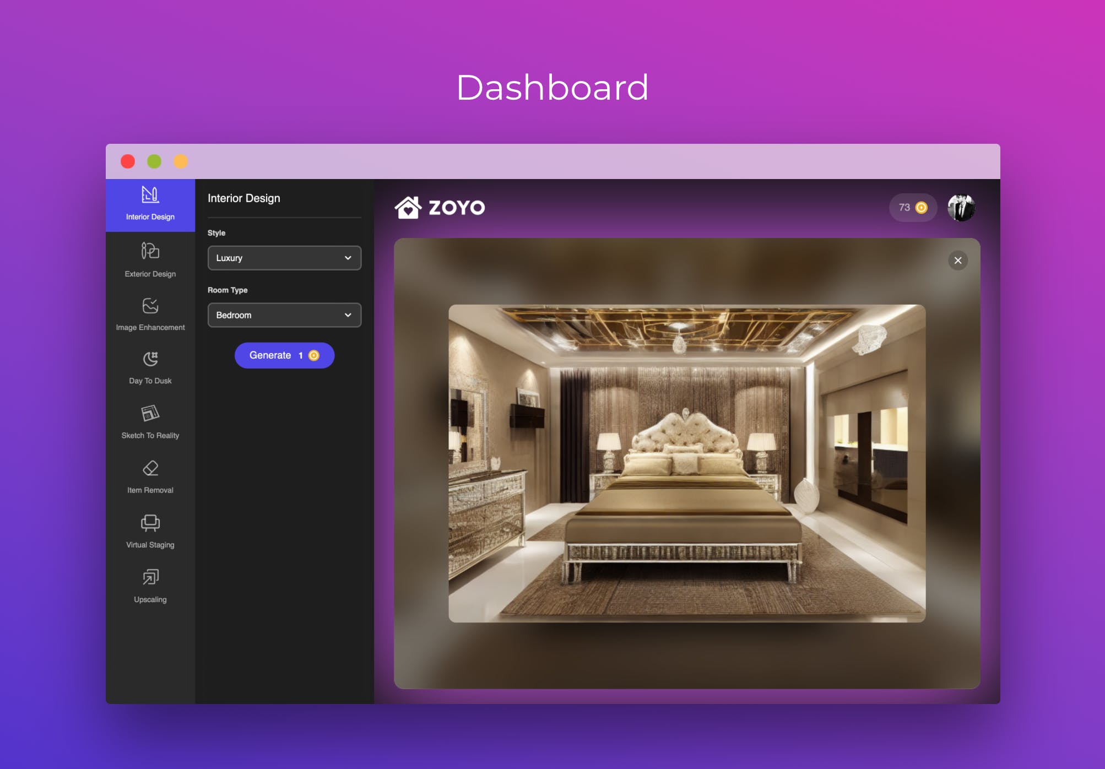Click the Exterior Design label
The width and height of the screenshot is (1105, 769).
pos(150,274)
